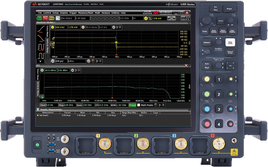Click the Markers hardware key
Image resolution: width=268 pixels, height=167 pixels.
pyautogui.click(x=207, y=43)
